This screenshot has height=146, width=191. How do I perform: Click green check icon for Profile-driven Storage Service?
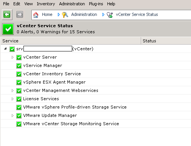[19, 107]
